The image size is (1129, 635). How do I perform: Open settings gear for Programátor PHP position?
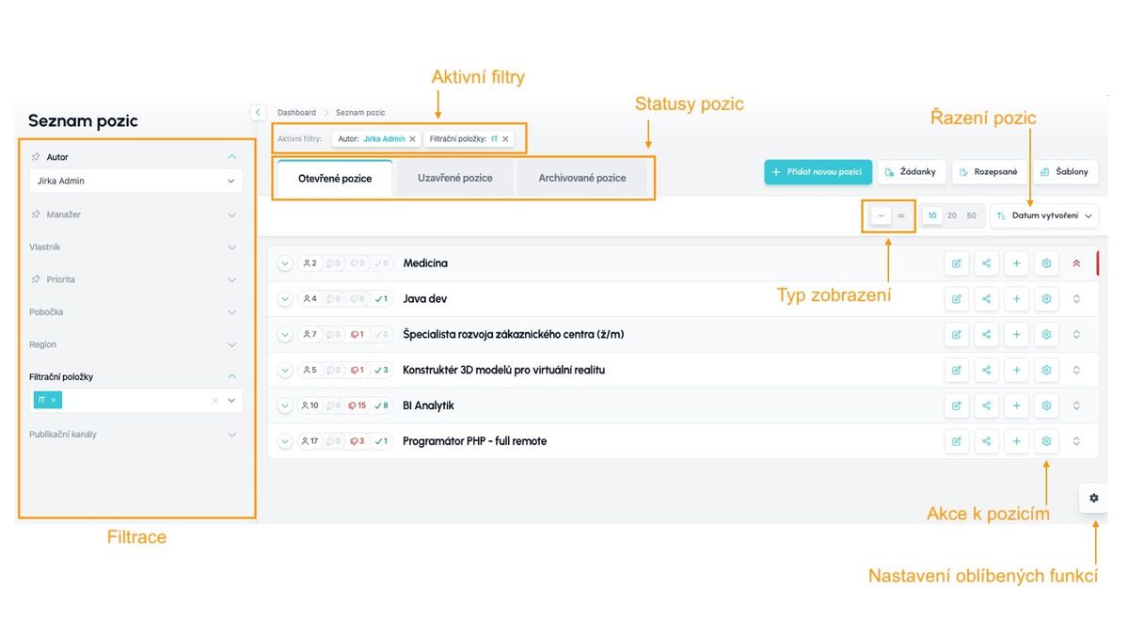[x=1046, y=441]
